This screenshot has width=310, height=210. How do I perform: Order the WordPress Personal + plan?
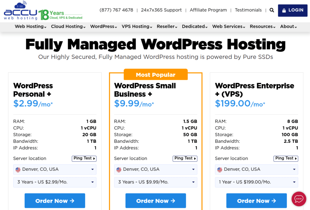(x=55, y=201)
